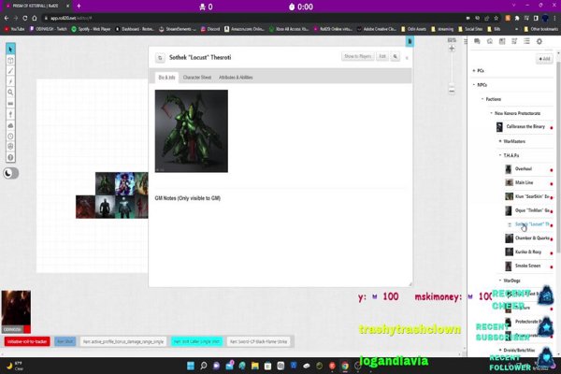The width and height of the screenshot is (561, 374).
Task: Select the pin tool in left toolbar
Action: [10, 114]
